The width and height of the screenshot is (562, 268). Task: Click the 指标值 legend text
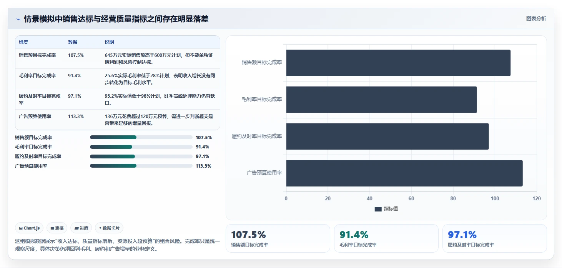[391, 209]
